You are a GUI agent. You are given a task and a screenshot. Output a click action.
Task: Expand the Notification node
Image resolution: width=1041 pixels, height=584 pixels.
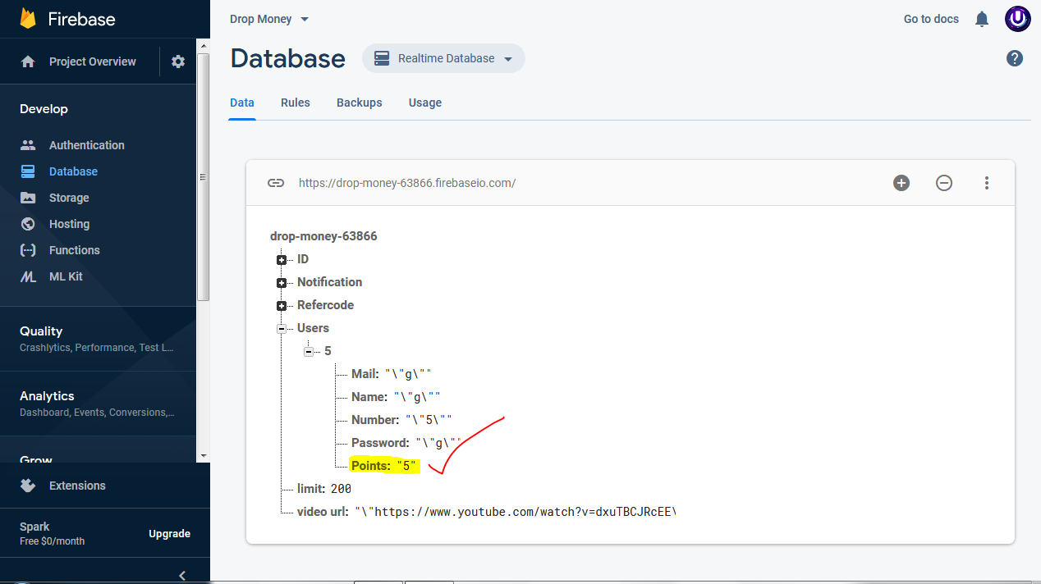pos(282,283)
